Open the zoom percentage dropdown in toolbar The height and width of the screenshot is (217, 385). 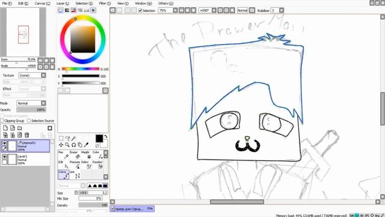175,10
